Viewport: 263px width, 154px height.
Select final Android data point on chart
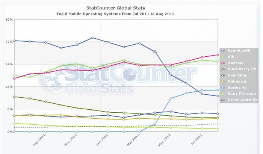tap(218, 55)
